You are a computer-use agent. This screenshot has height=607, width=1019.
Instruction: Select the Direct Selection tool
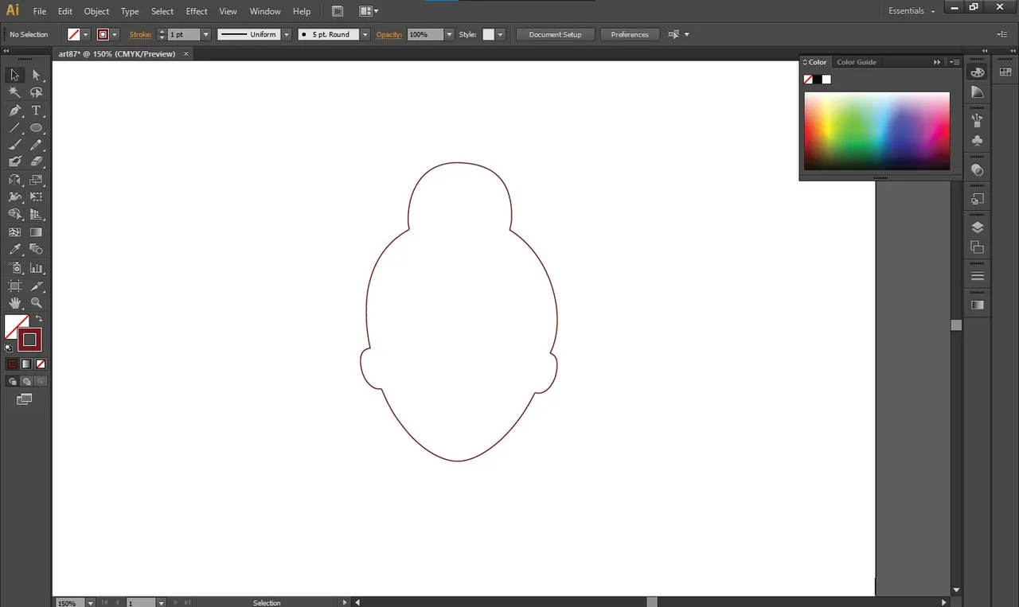tap(36, 75)
